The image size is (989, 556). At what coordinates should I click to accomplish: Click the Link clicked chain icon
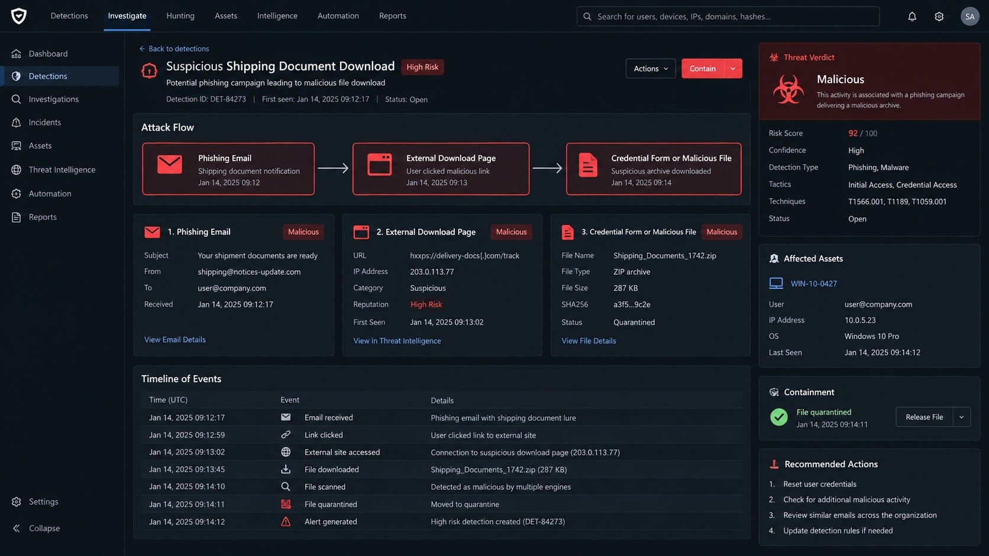[286, 435]
